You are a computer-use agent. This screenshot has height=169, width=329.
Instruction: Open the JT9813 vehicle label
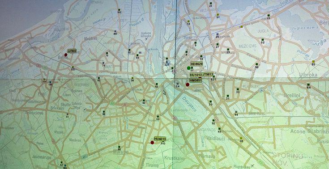point(208,74)
